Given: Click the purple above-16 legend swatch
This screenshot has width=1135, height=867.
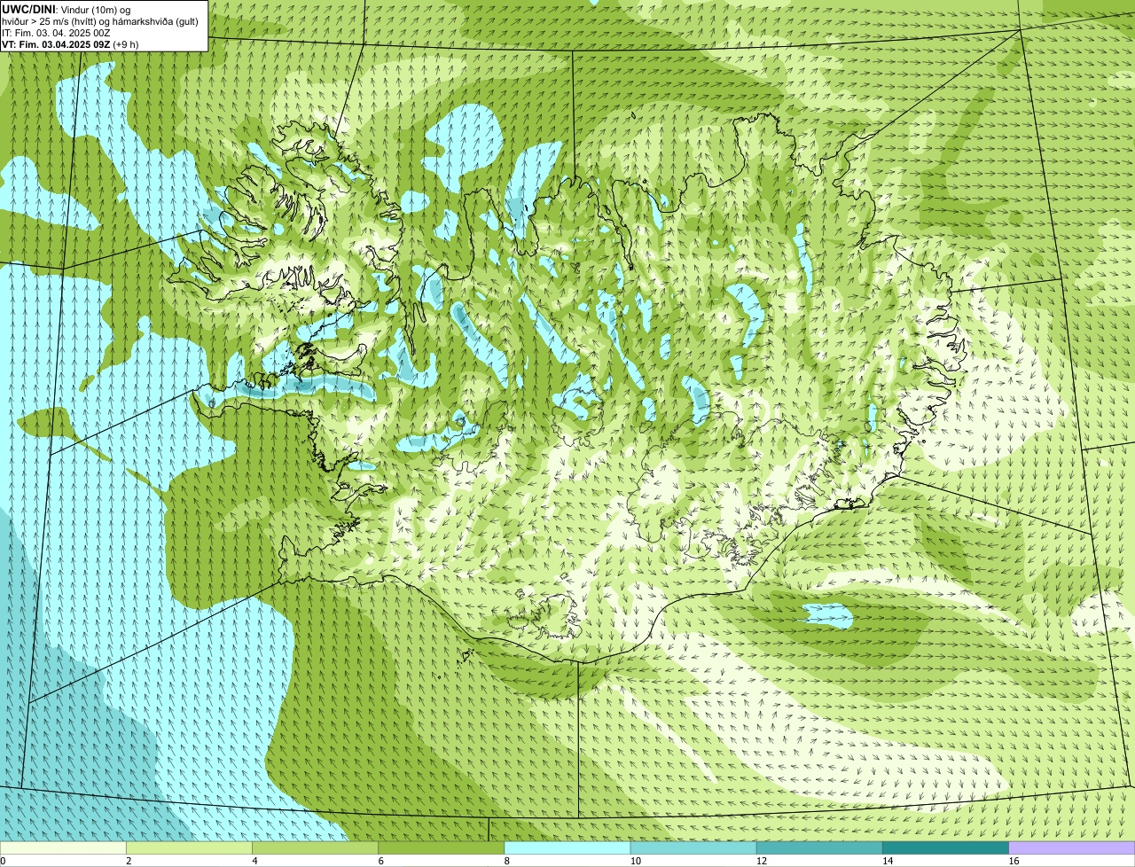Looking at the screenshot, I should (1071, 848).
